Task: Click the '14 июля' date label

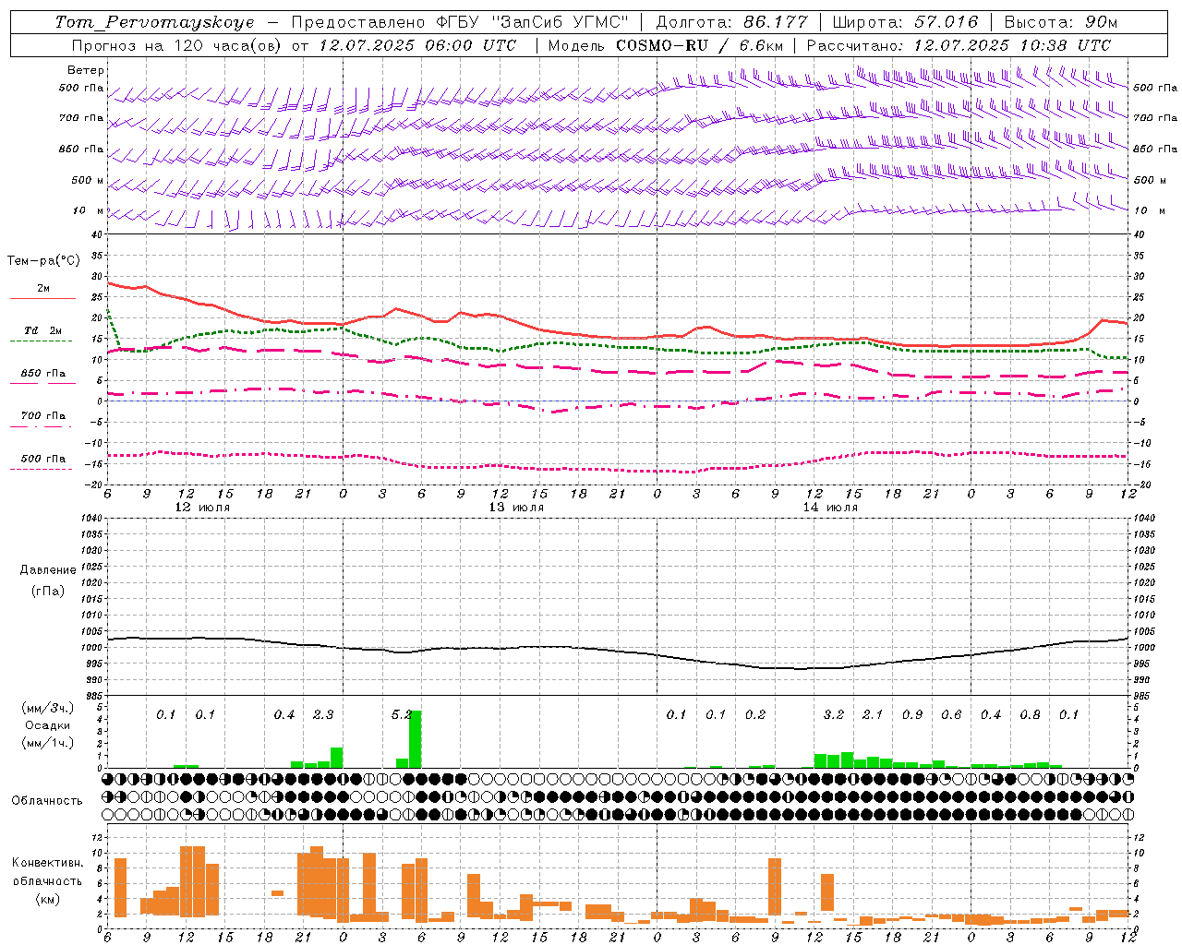Action: coord(830,508)
